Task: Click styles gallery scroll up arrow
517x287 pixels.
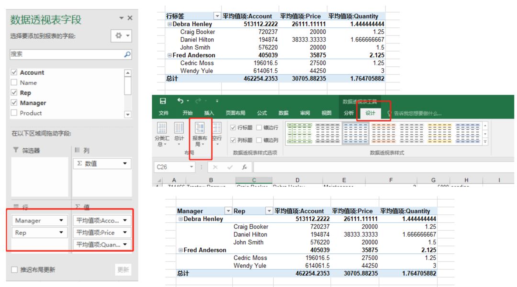Action: pos(485,126)
